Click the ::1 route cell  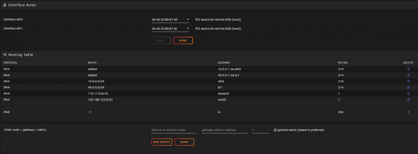click(90, 112)
